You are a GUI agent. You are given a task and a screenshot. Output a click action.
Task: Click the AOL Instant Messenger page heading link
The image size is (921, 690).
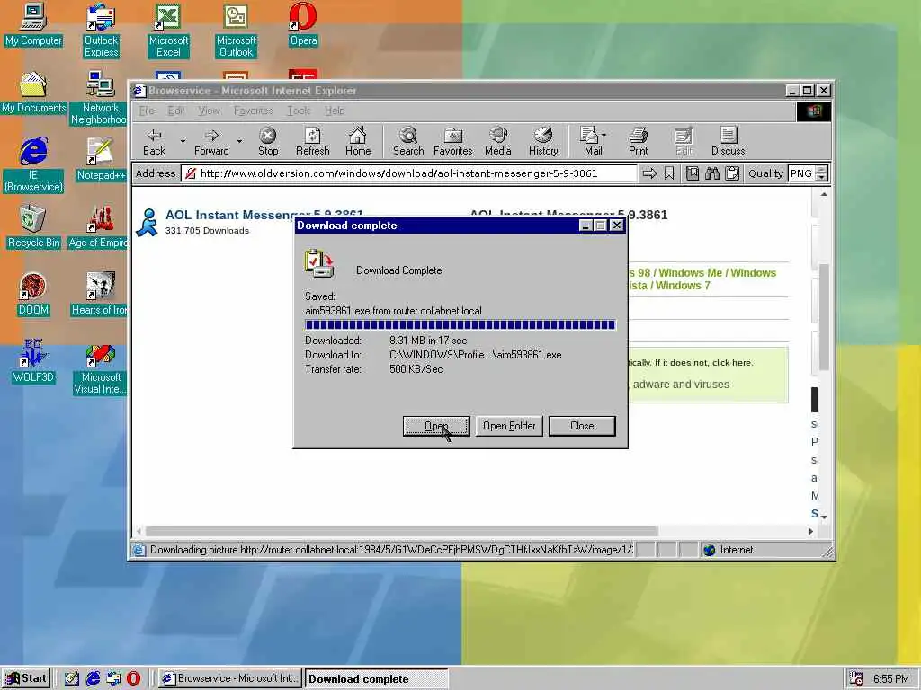[x=264, y=215]
